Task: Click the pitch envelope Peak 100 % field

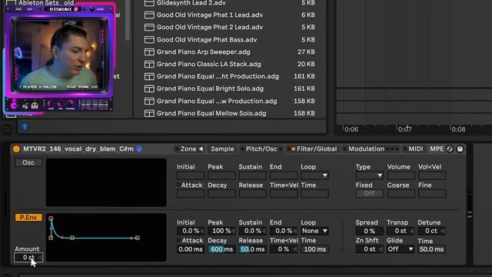Action: [221, 231]
